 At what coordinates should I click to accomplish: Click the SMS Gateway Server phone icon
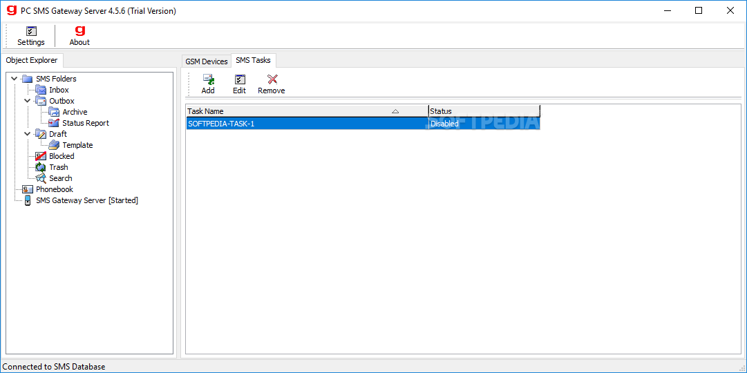click(x=28, y=200)
